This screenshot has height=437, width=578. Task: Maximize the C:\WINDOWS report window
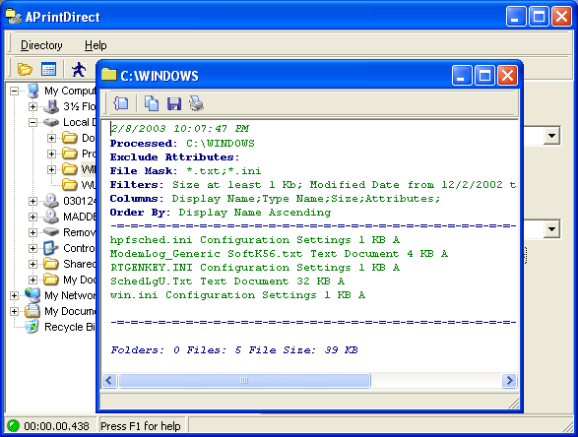click(x=484, y=76)
